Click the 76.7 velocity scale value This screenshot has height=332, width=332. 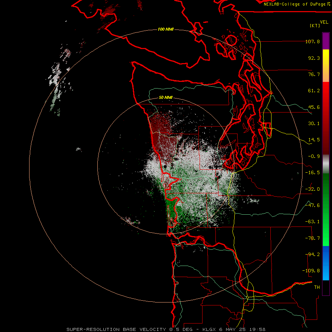[x=314, y=74]
